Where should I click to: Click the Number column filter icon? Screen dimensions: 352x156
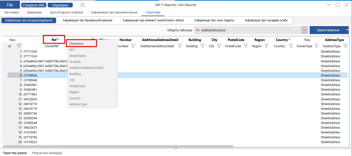(133, 46)
